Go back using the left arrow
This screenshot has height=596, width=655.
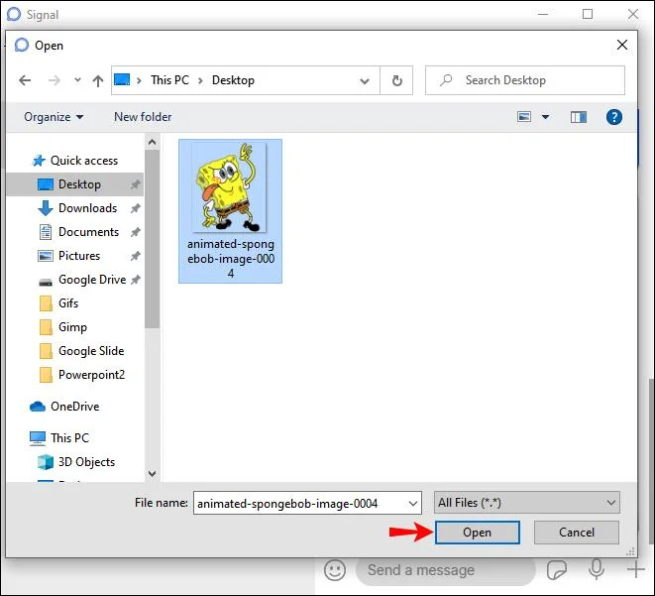point(25,80)
